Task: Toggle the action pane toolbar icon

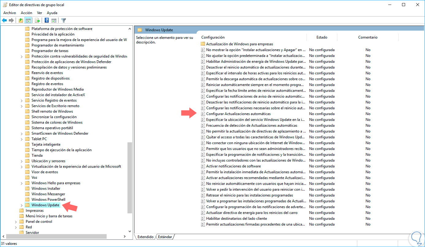Action: coord(54,21)
